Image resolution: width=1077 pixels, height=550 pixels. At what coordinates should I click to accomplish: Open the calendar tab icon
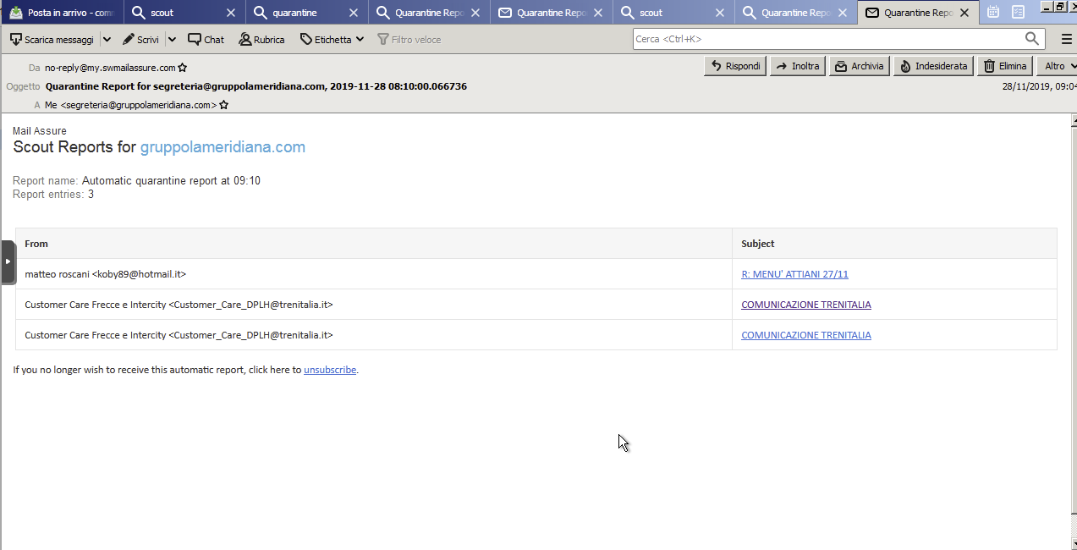993,13
